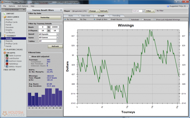Click finish position bar number 1

point(29,100)
